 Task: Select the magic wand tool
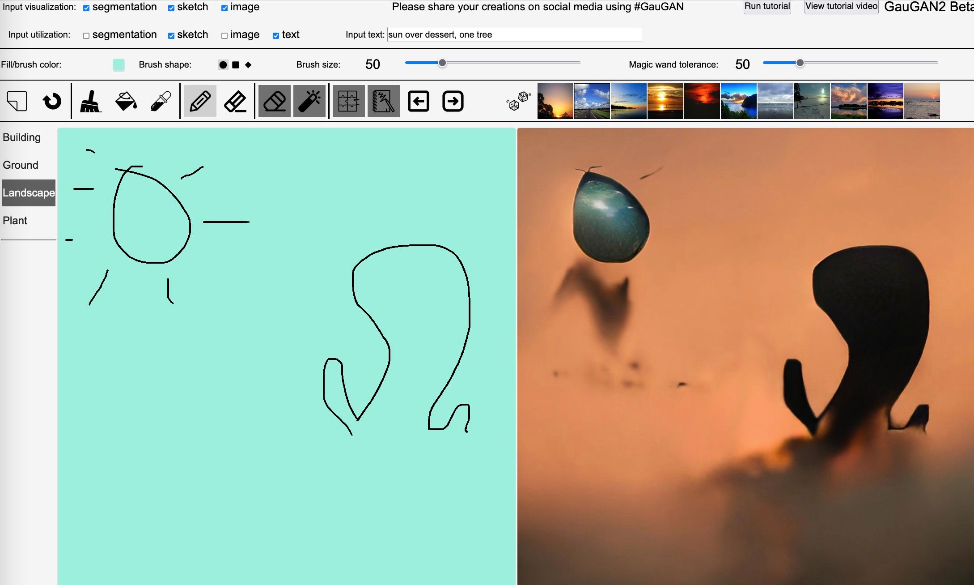[x=309, y=101]
